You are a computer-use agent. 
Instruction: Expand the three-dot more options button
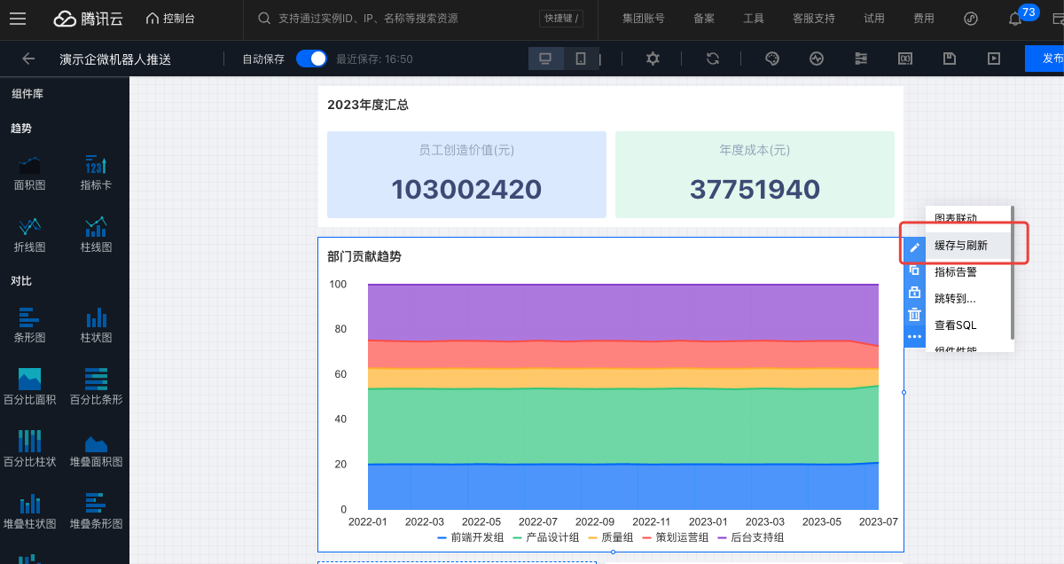click(914, 337)
